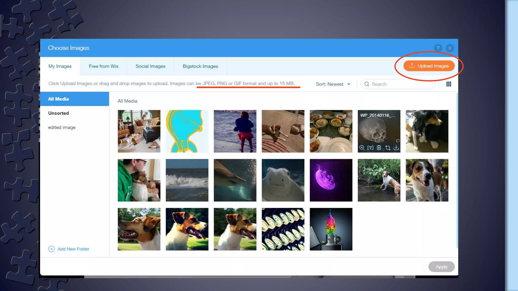Delete the skull image with trash icon
The width and height of the screenshot is (518, 291).
379,148
